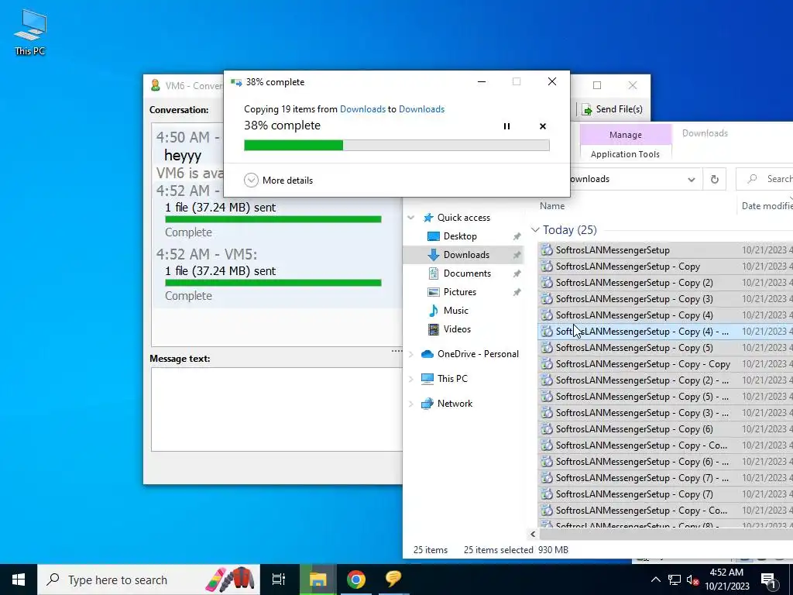Viewport: 793px width, 595px height.
Task: Open This PC desktop icon
Action: [30, 33]
